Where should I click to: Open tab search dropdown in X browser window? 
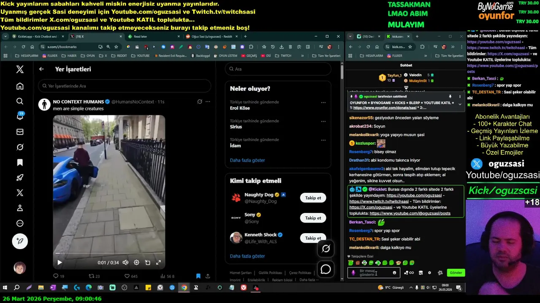[5, 37]
